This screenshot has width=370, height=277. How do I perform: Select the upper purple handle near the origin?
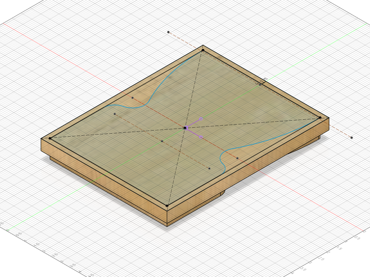[201, 118]
